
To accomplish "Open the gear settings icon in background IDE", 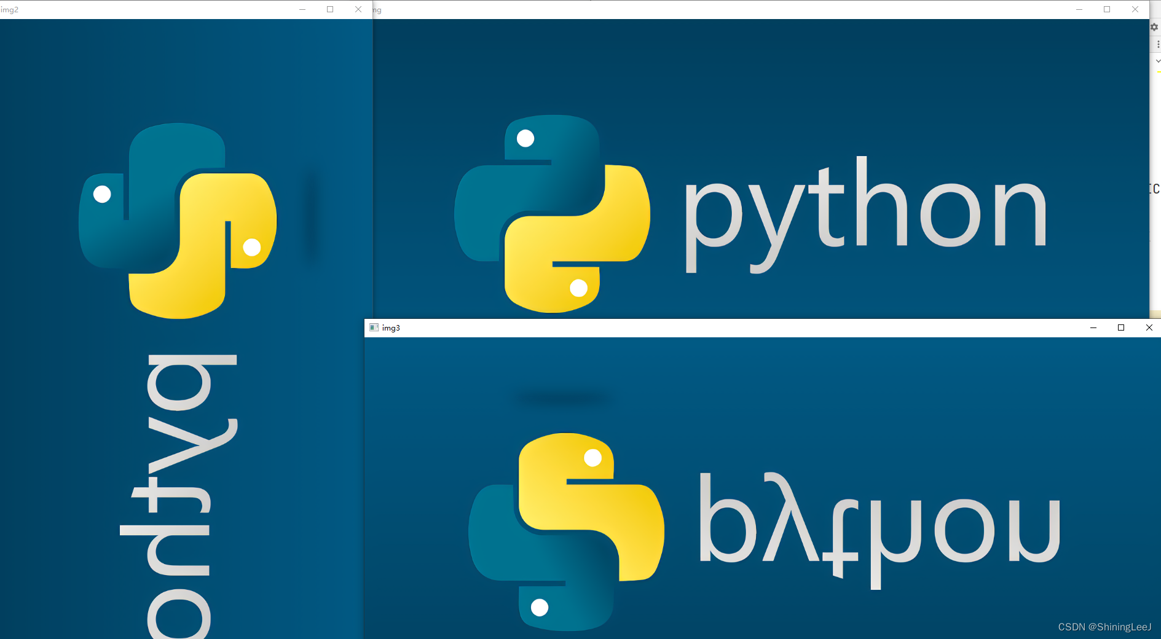I will (1154, 27).
